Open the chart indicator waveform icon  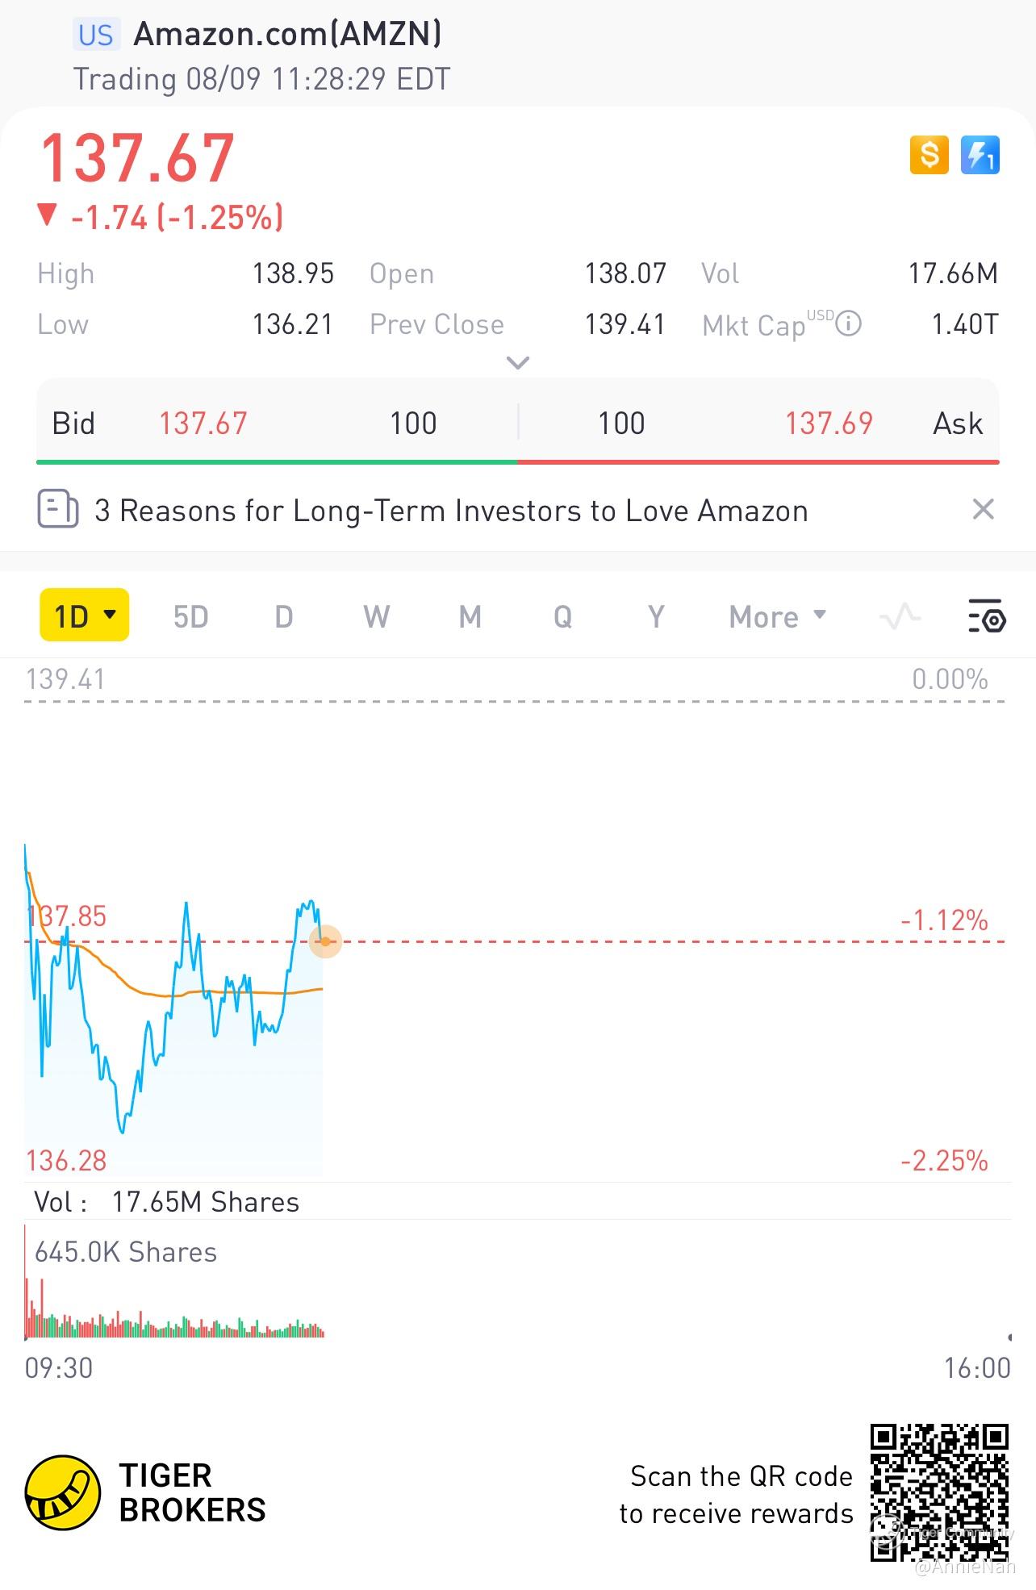tap(900, 617)
